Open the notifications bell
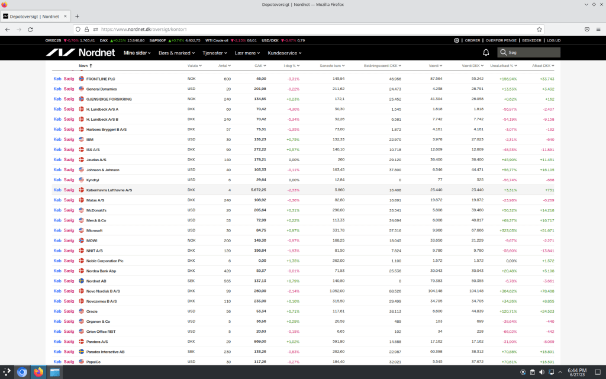The height and width of the screenshot is (379, 606). [486, 53]
